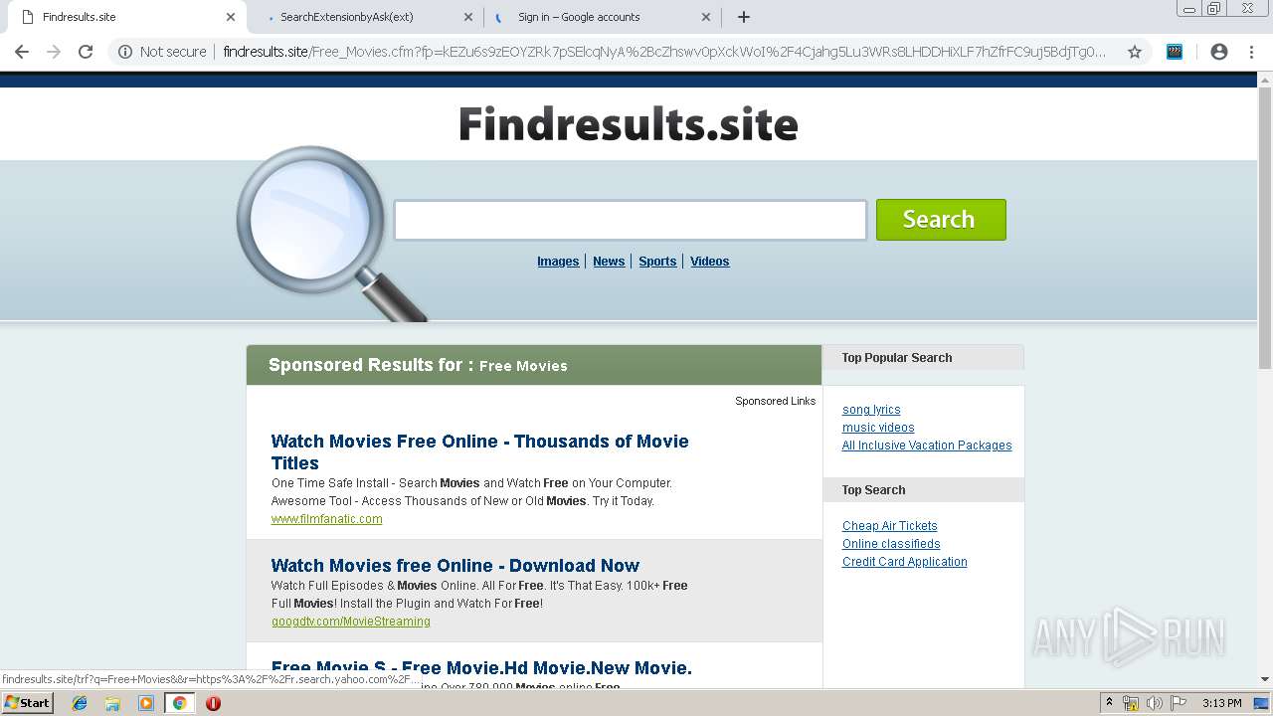Screen dimensions: 1273x716
Task: Click the 3:13 PM taskbar clock
Action: coord(1222,703)
